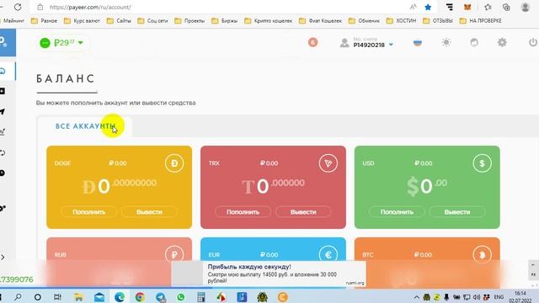Click the Read Aloud icon in address bar
539x303 pixels.
point(414,7)
